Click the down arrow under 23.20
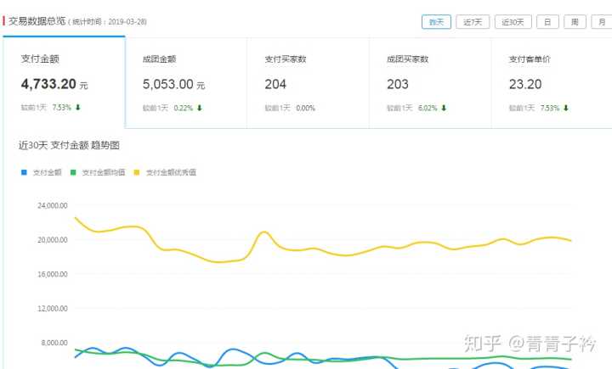 click(566, 108)
